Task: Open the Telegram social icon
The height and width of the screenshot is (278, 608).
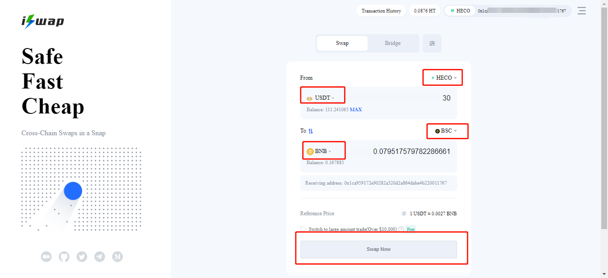Action: (100, 257)
